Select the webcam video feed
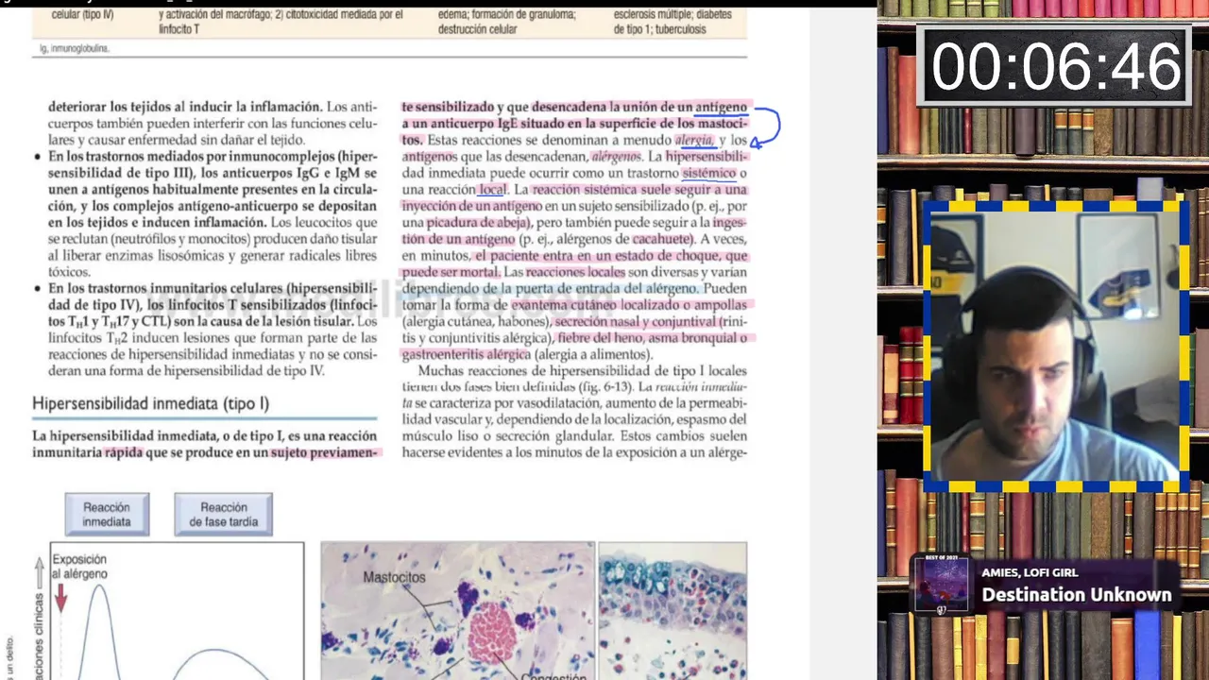Viewport: 1209px width, 680px height. tap(1055, 346)
